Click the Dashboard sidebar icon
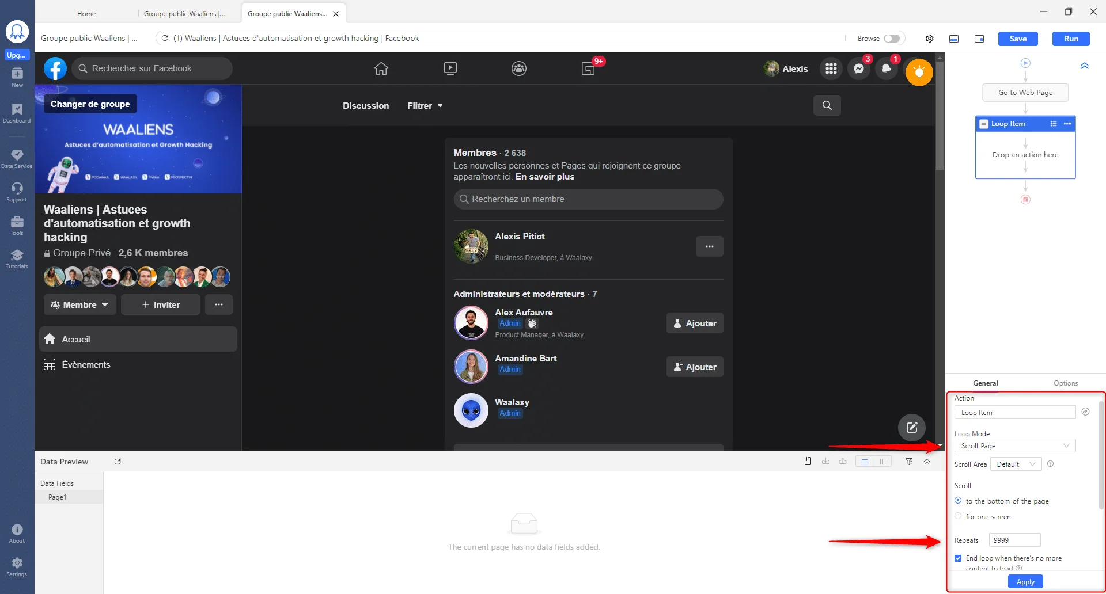The height and width of the screenshot is (594, 1106). pyautogui.click(x=17, y=113)
